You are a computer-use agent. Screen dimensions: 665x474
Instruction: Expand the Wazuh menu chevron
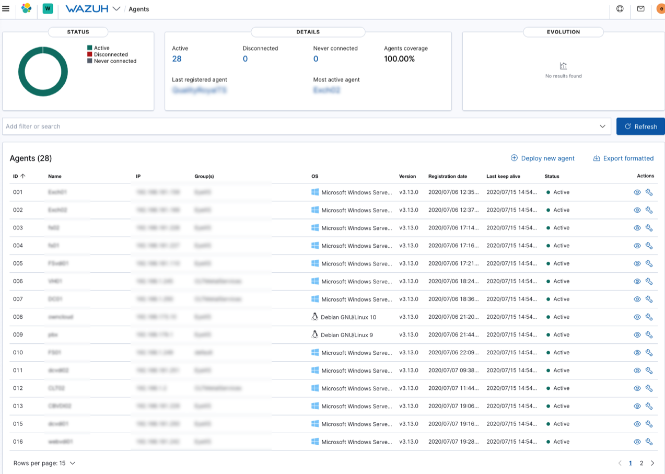[x=116, y=9]
